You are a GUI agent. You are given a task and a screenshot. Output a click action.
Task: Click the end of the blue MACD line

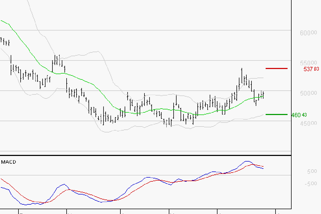pos(263,169)
